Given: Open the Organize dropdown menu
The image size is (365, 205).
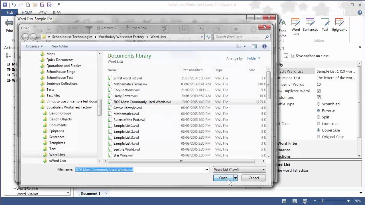Looking at the screenshot, I should pos(34,46).
